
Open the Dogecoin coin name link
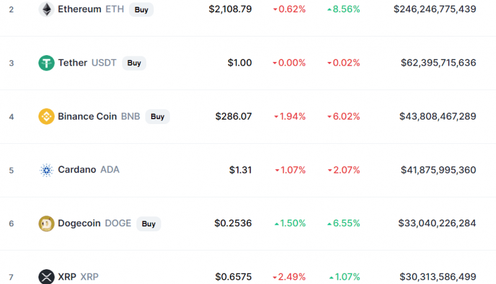(x=79, y=223)
